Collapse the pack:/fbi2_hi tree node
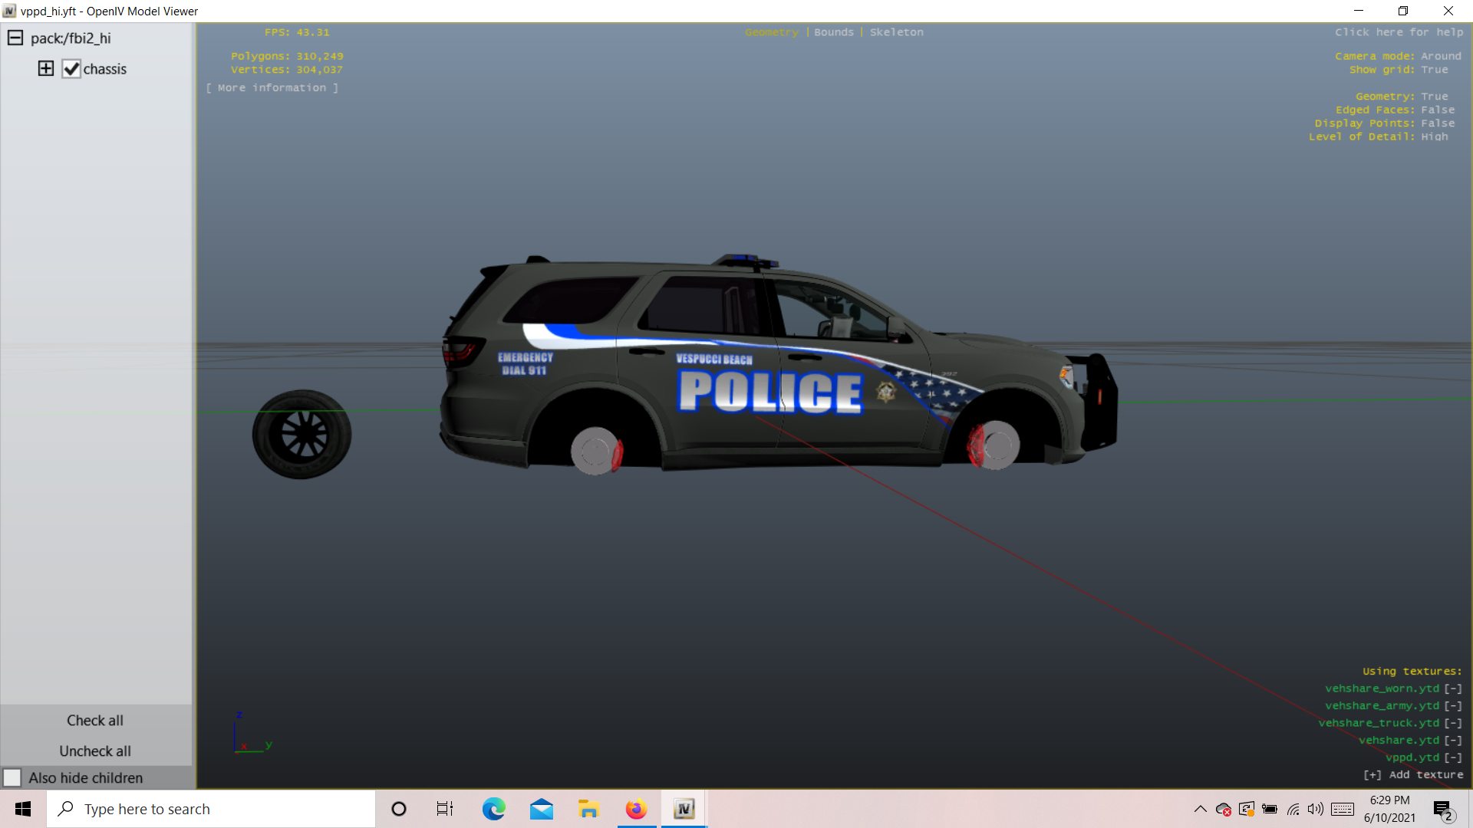Viewport: 1473px width, 828px height. 15,38
